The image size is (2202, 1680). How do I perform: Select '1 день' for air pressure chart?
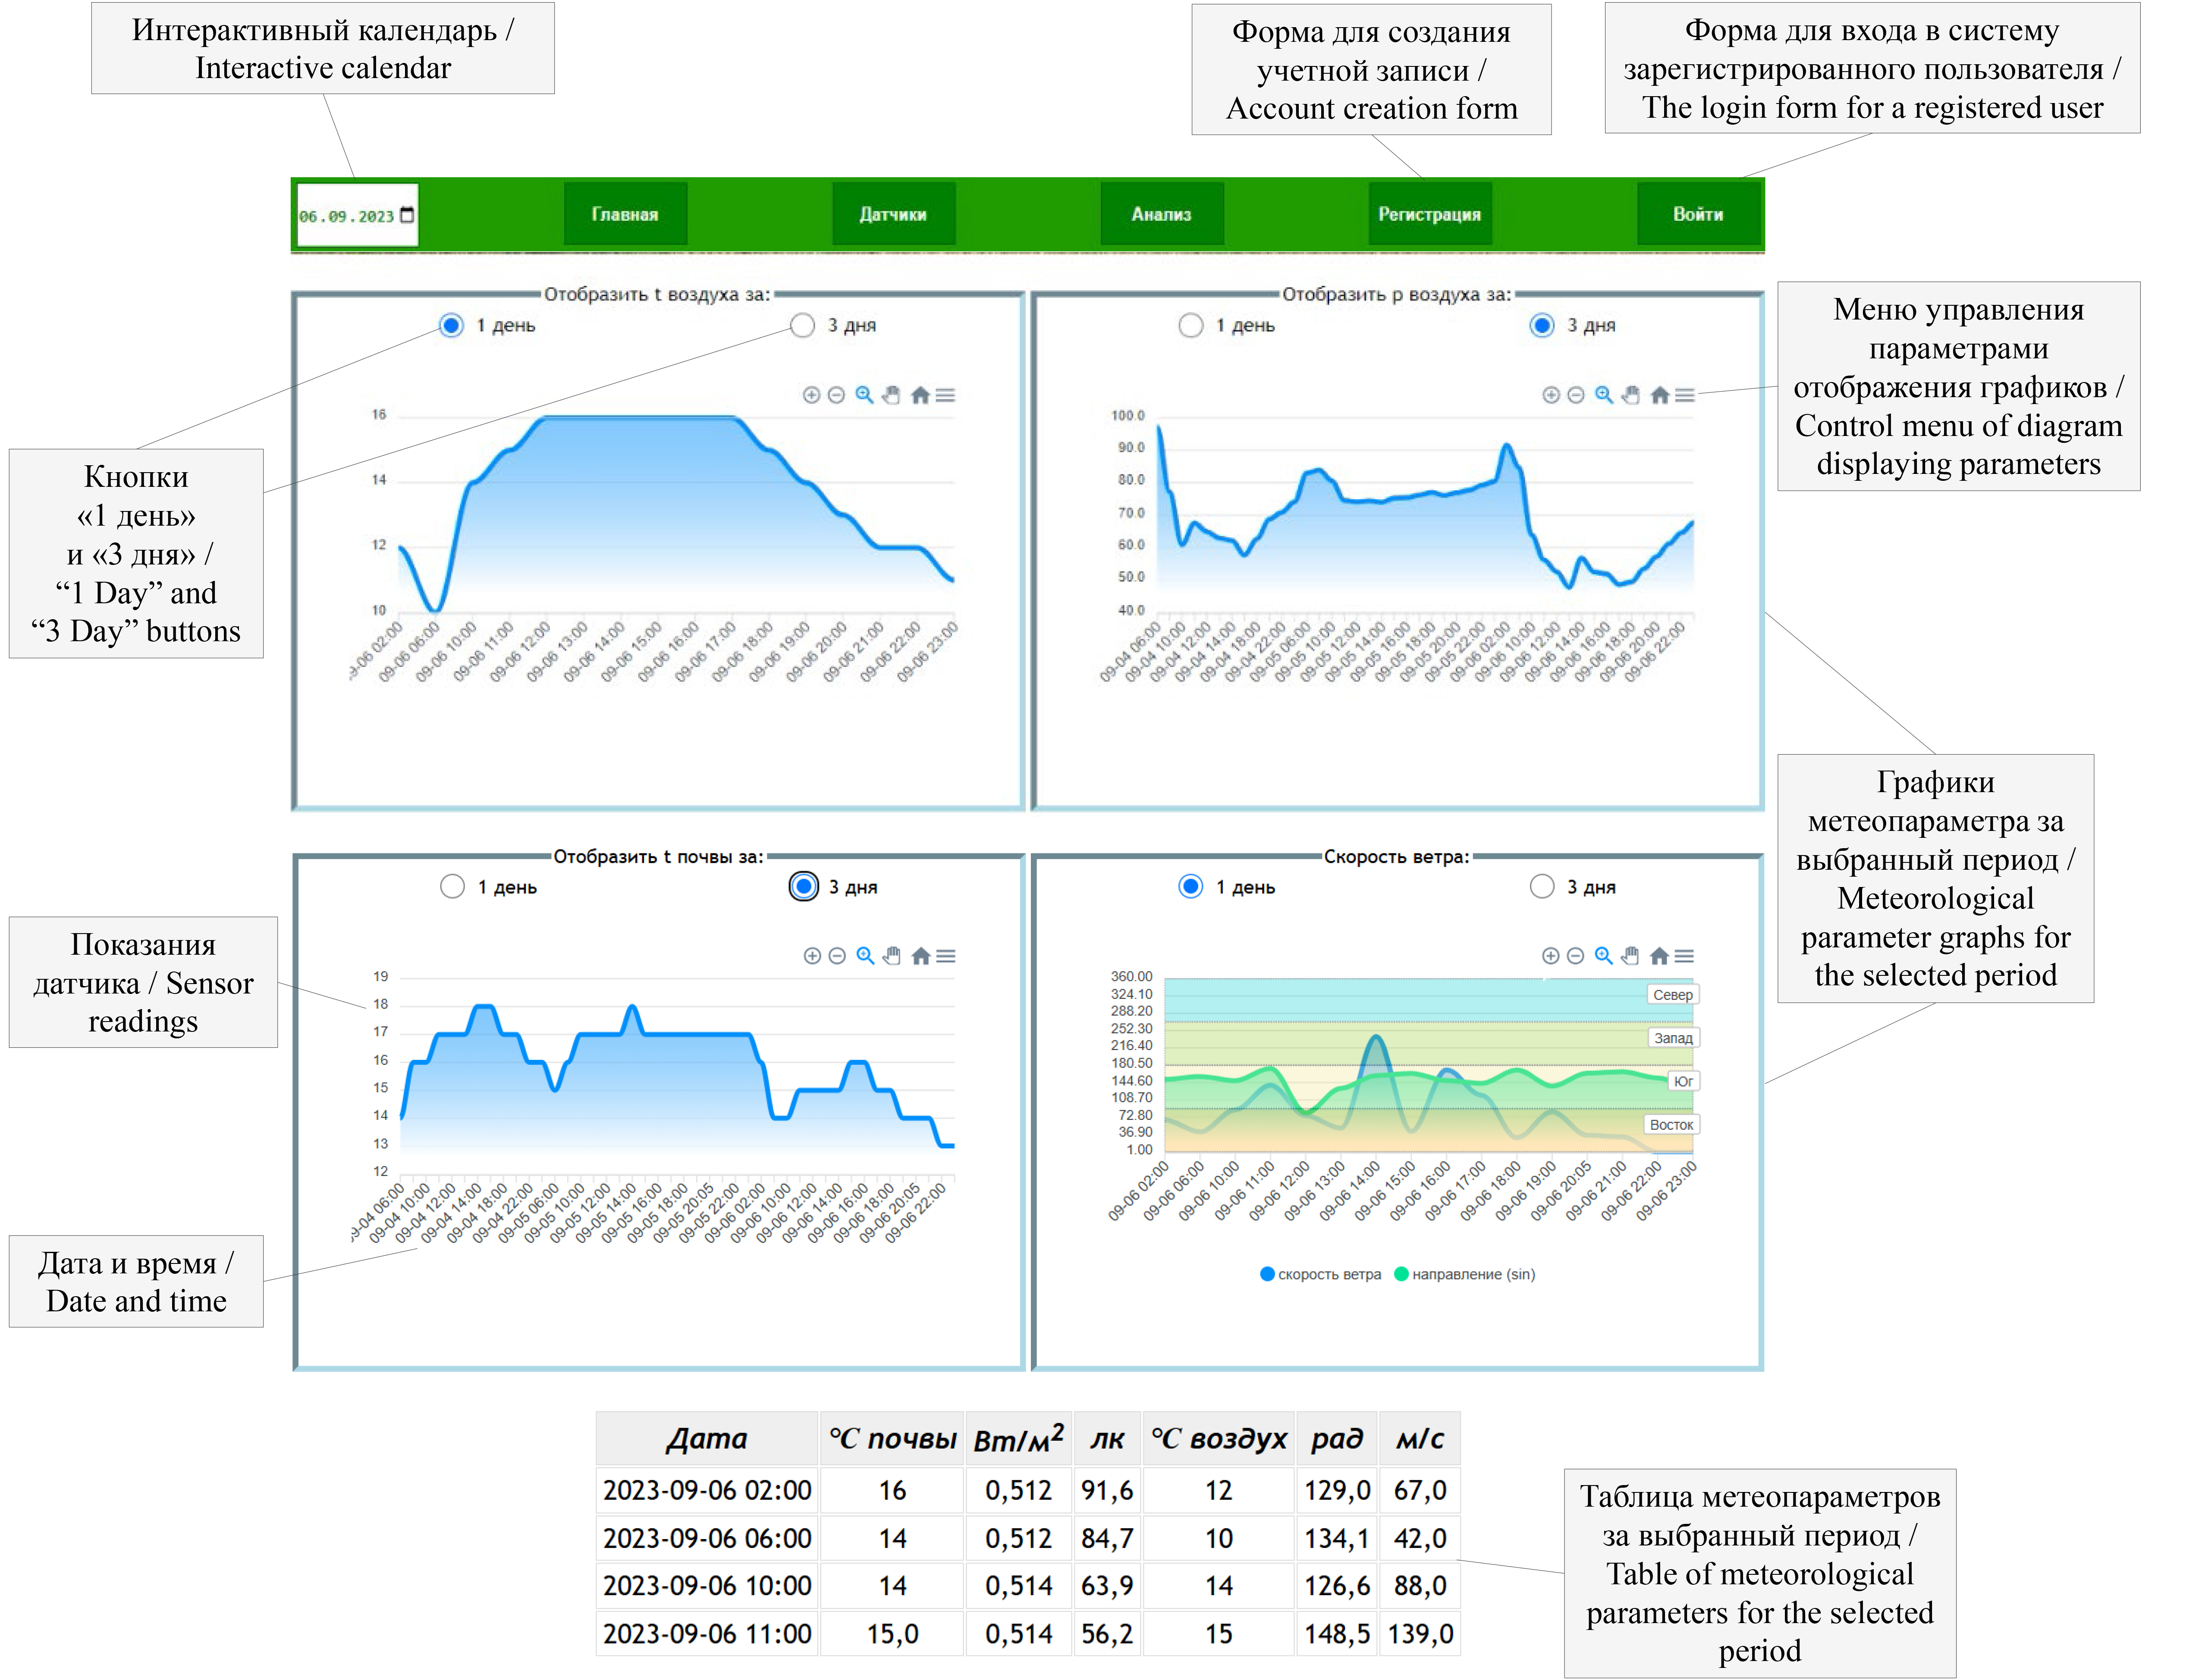1191,325
